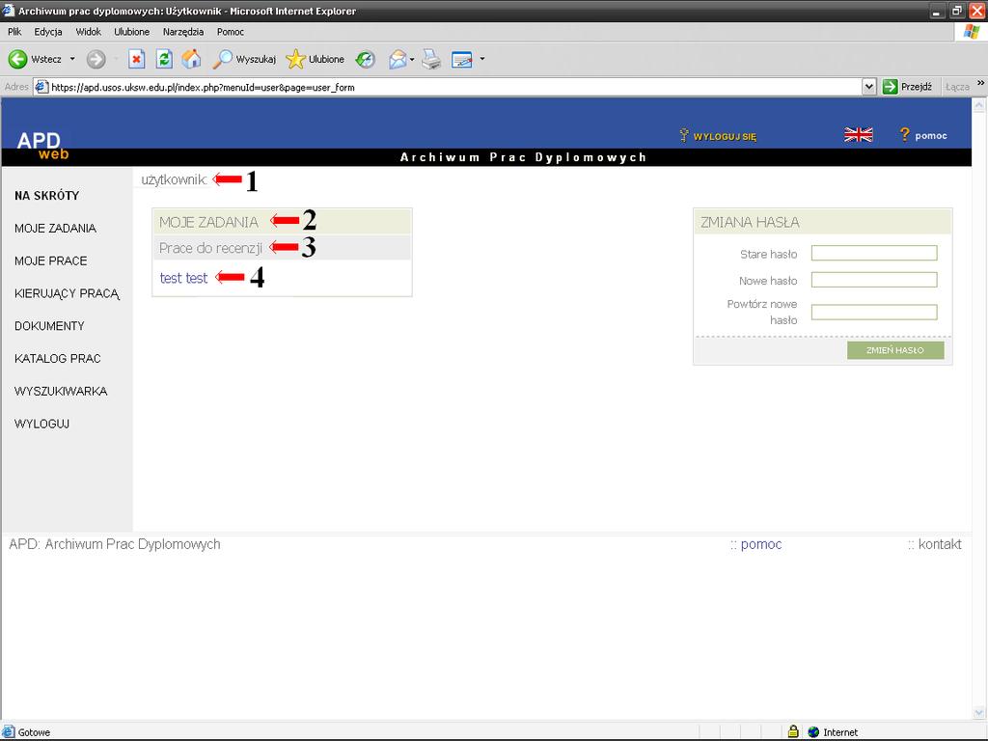988x741 pixels.
Task: Click the Przejdź go button
Action: click(907, 87)
